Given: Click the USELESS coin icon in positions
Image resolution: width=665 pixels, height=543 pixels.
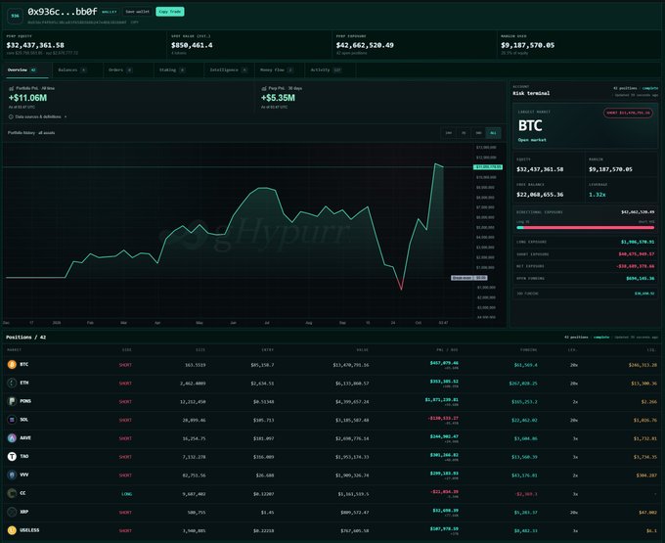Looking at the screenshot, I should point(12,530).
